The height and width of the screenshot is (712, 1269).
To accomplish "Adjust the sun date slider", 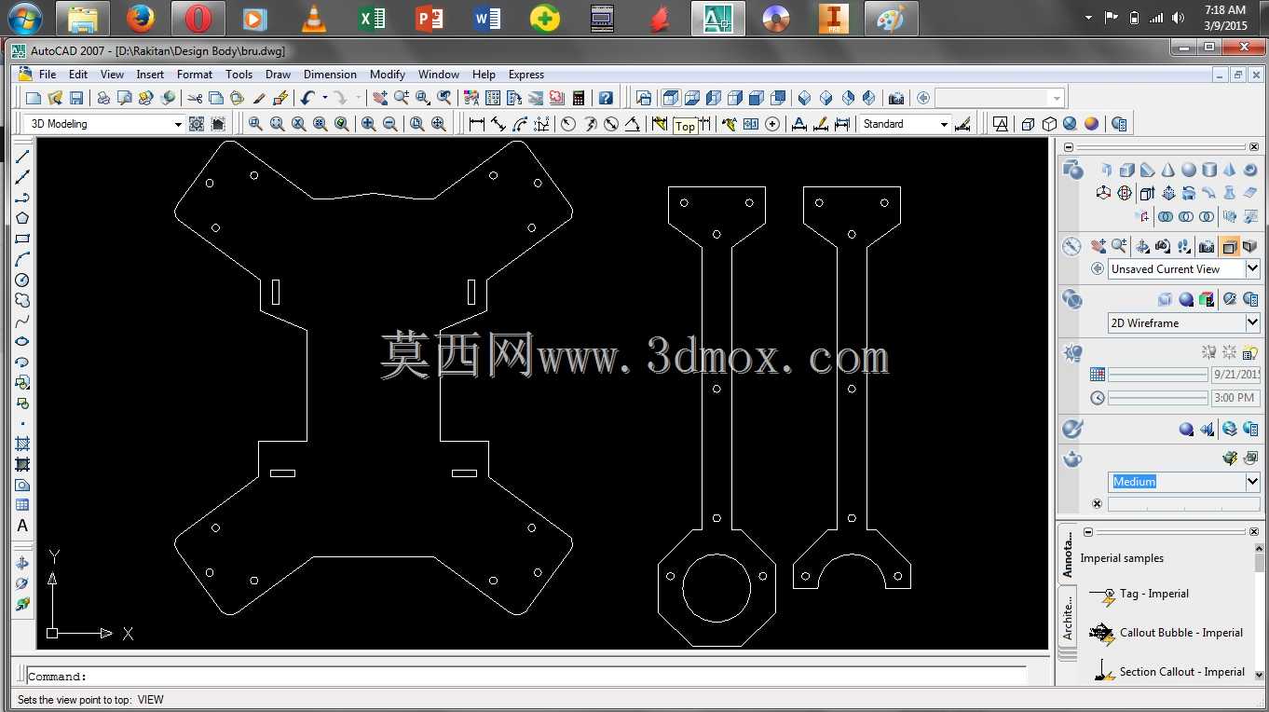I will click(x=1158, y=375).
